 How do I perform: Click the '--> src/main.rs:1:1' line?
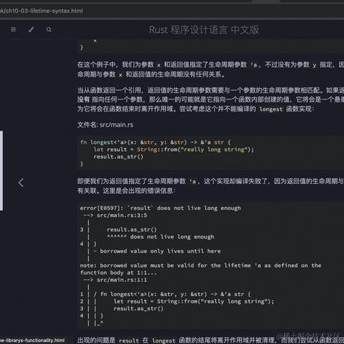click(115, 280)
